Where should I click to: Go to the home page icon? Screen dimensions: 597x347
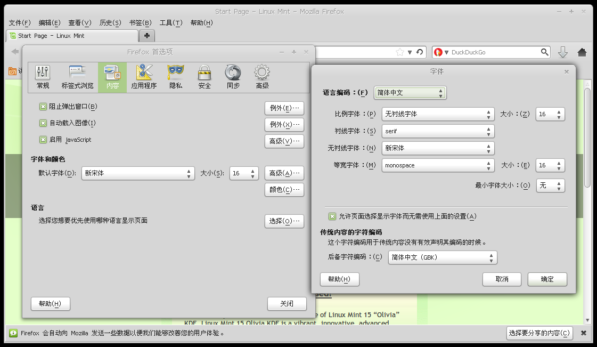pos(582,52)
